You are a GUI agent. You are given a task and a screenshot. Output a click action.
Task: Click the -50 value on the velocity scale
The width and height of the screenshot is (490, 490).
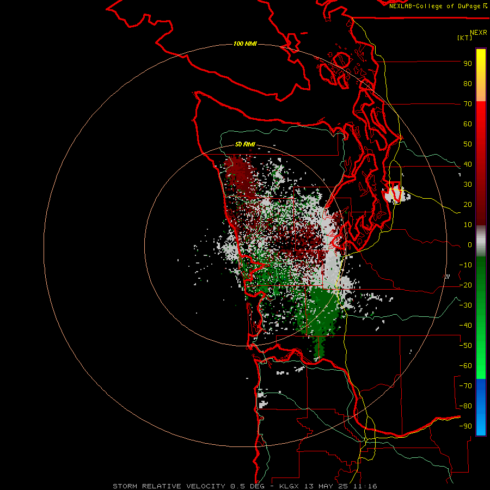point(465,346)
